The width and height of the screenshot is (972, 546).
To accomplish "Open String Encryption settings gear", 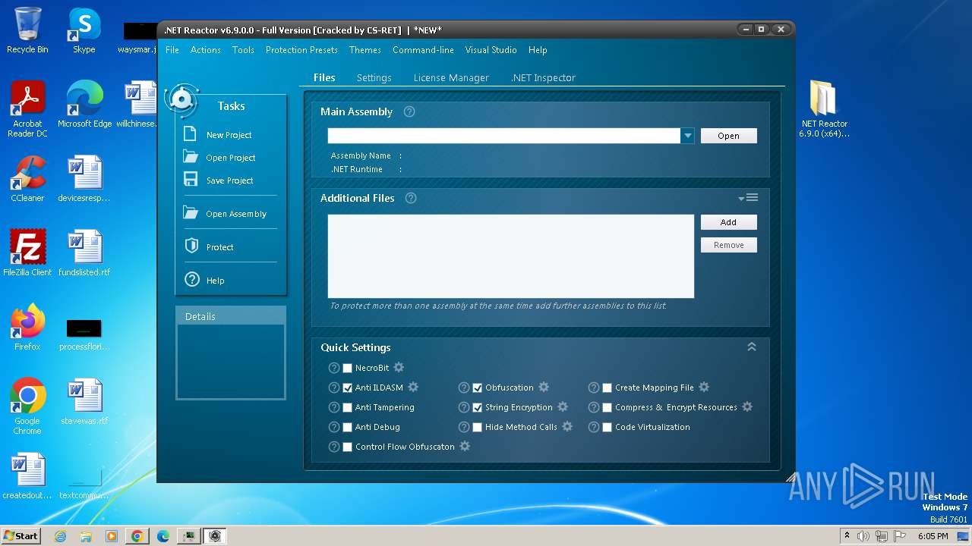I will 563,406.
